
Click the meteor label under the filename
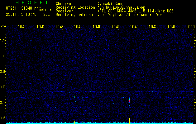(45, 10)
